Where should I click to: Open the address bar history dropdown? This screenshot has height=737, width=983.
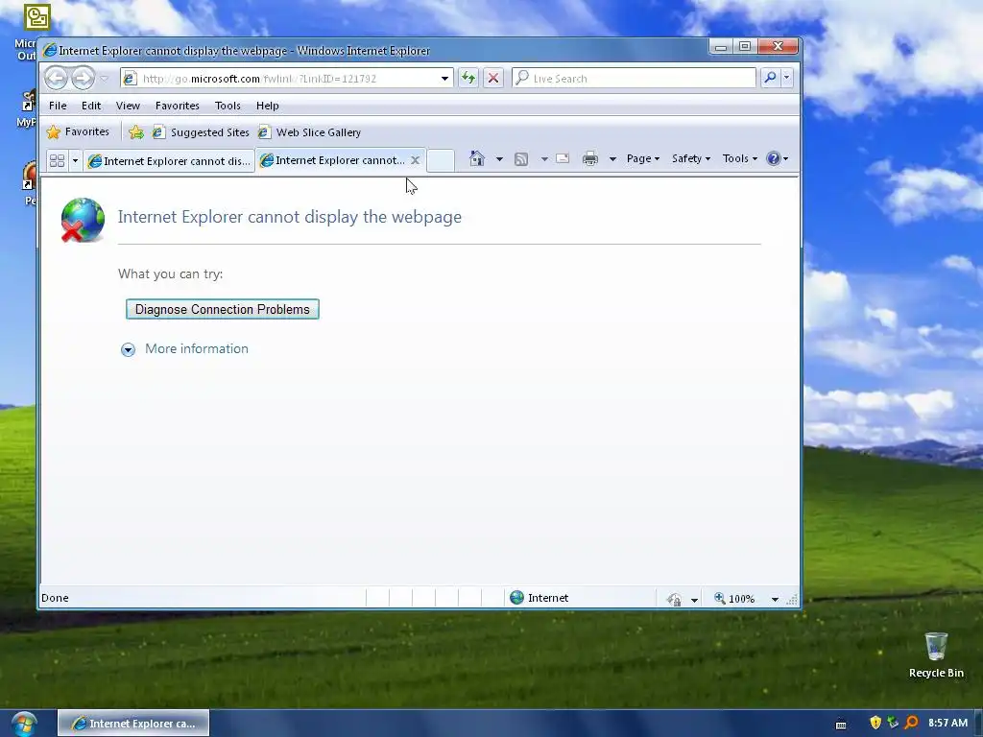point(444,79)
